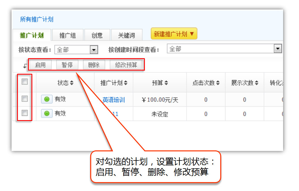The image size is (299, 191).
Task: Click green status icon for 英语培训 row
Action: click(x=46, y=99)
